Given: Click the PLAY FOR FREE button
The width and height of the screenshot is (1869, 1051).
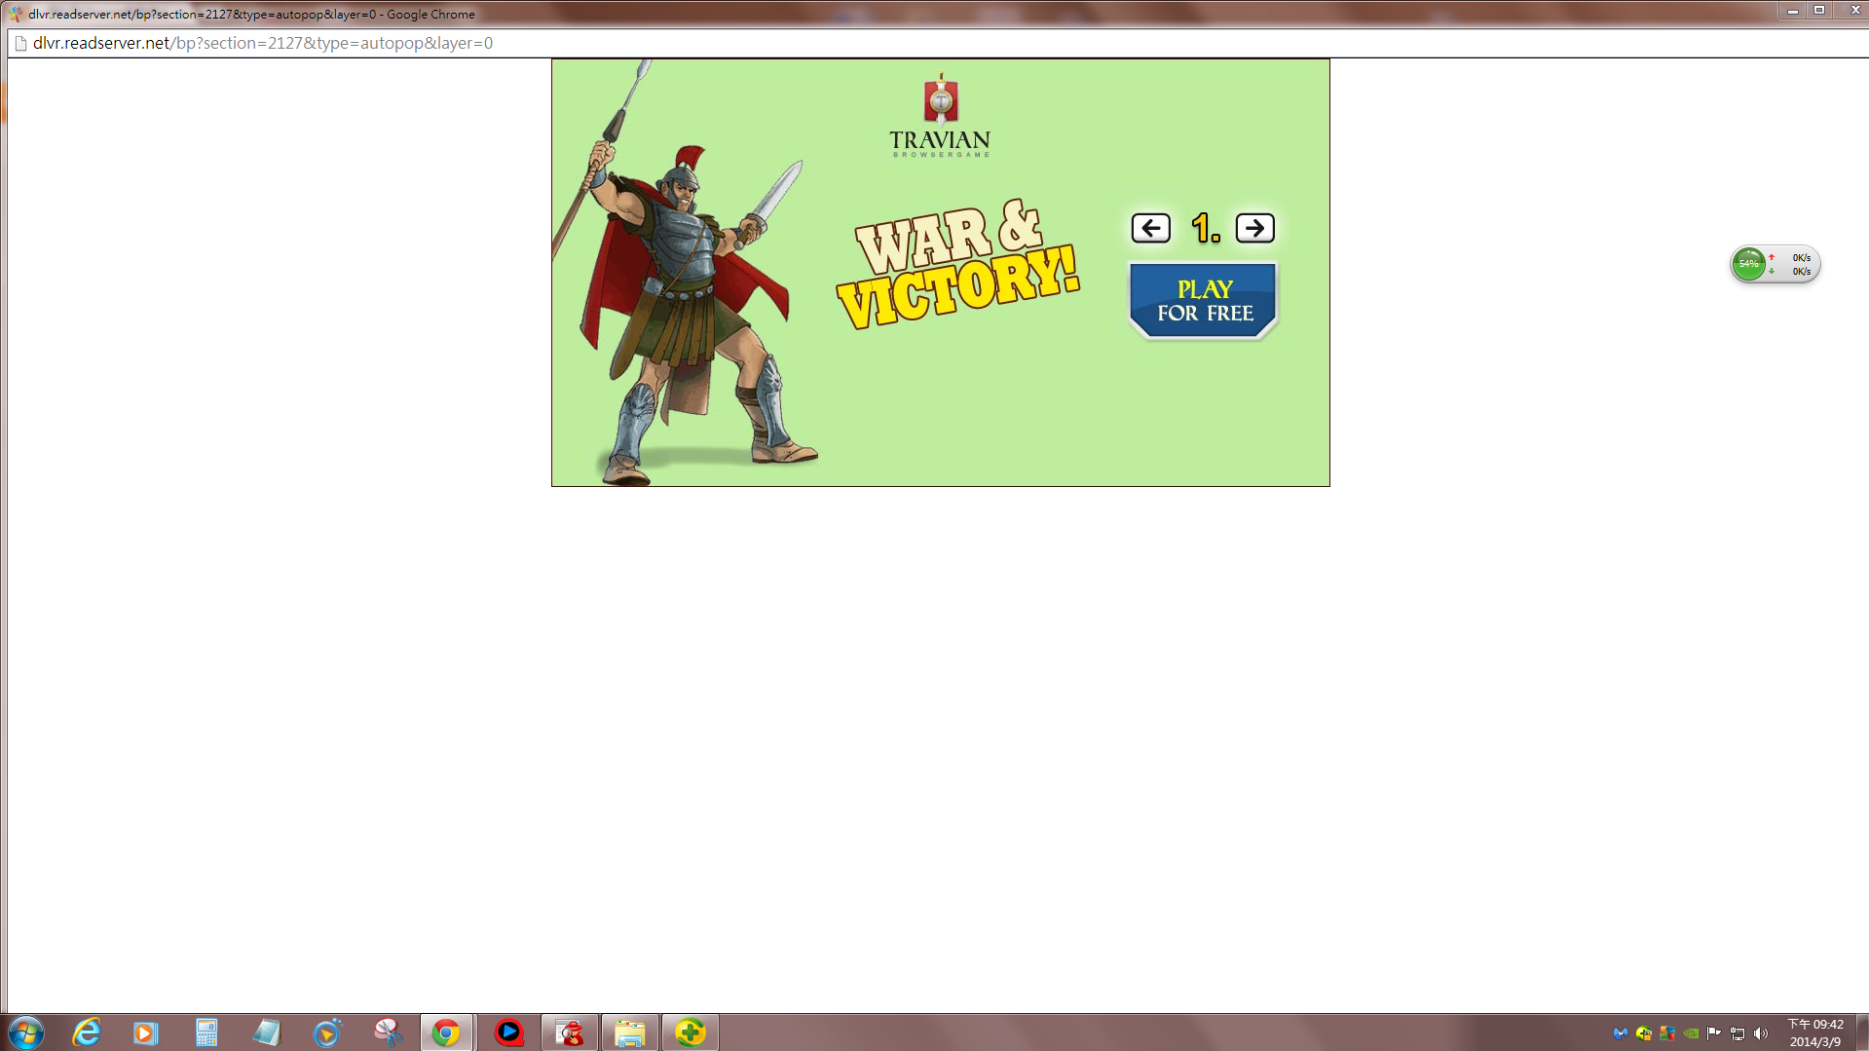Looking at the screenshot, I should (x=1203, y=301).
